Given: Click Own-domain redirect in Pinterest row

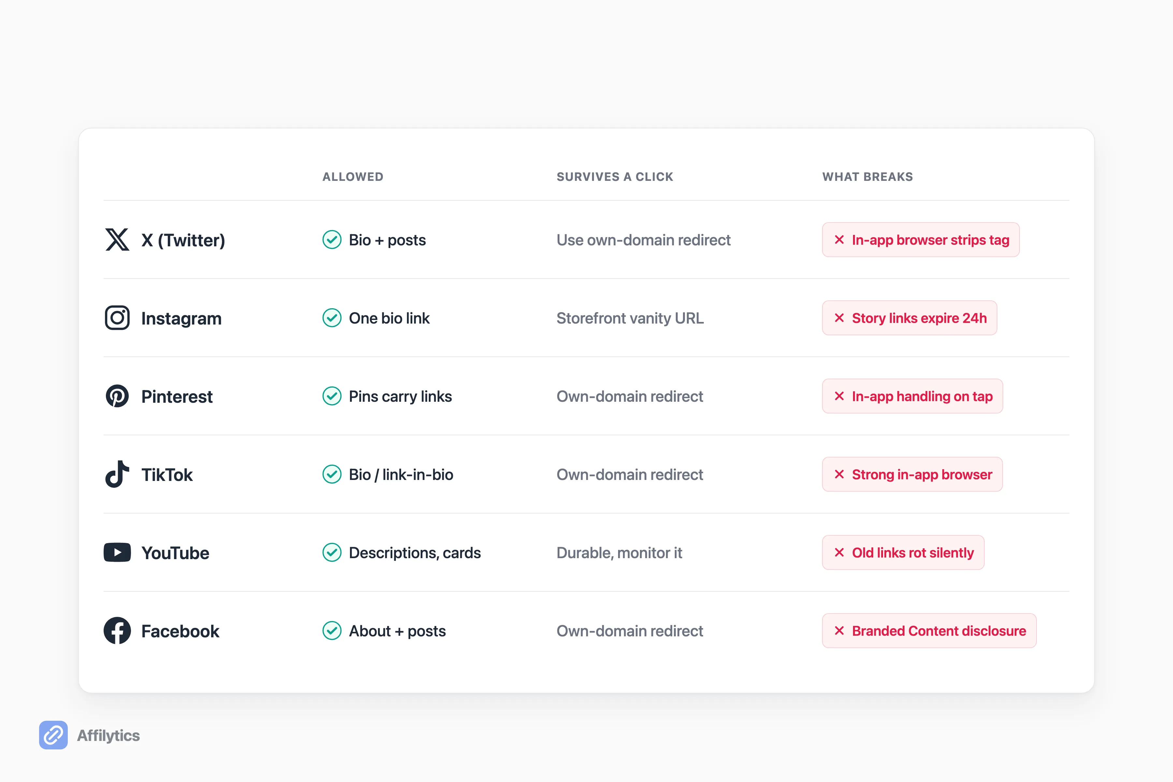Looking at the screenshot, I should tap(630, 396).
